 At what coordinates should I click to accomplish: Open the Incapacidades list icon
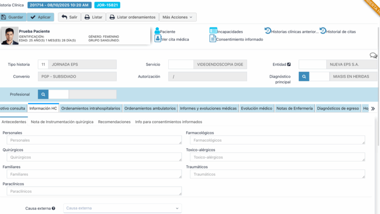(x=213, y=31)
